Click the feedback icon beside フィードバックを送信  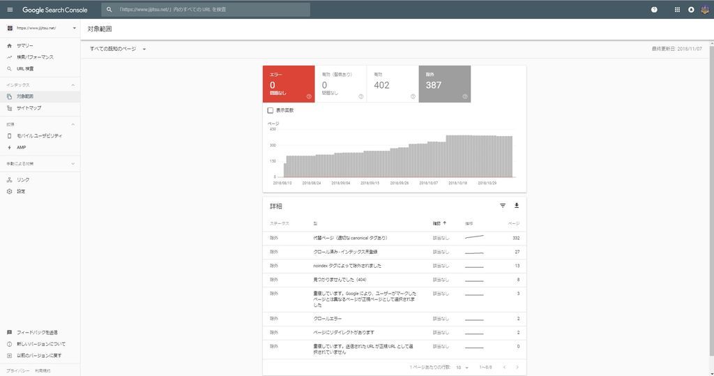[9, 333]
